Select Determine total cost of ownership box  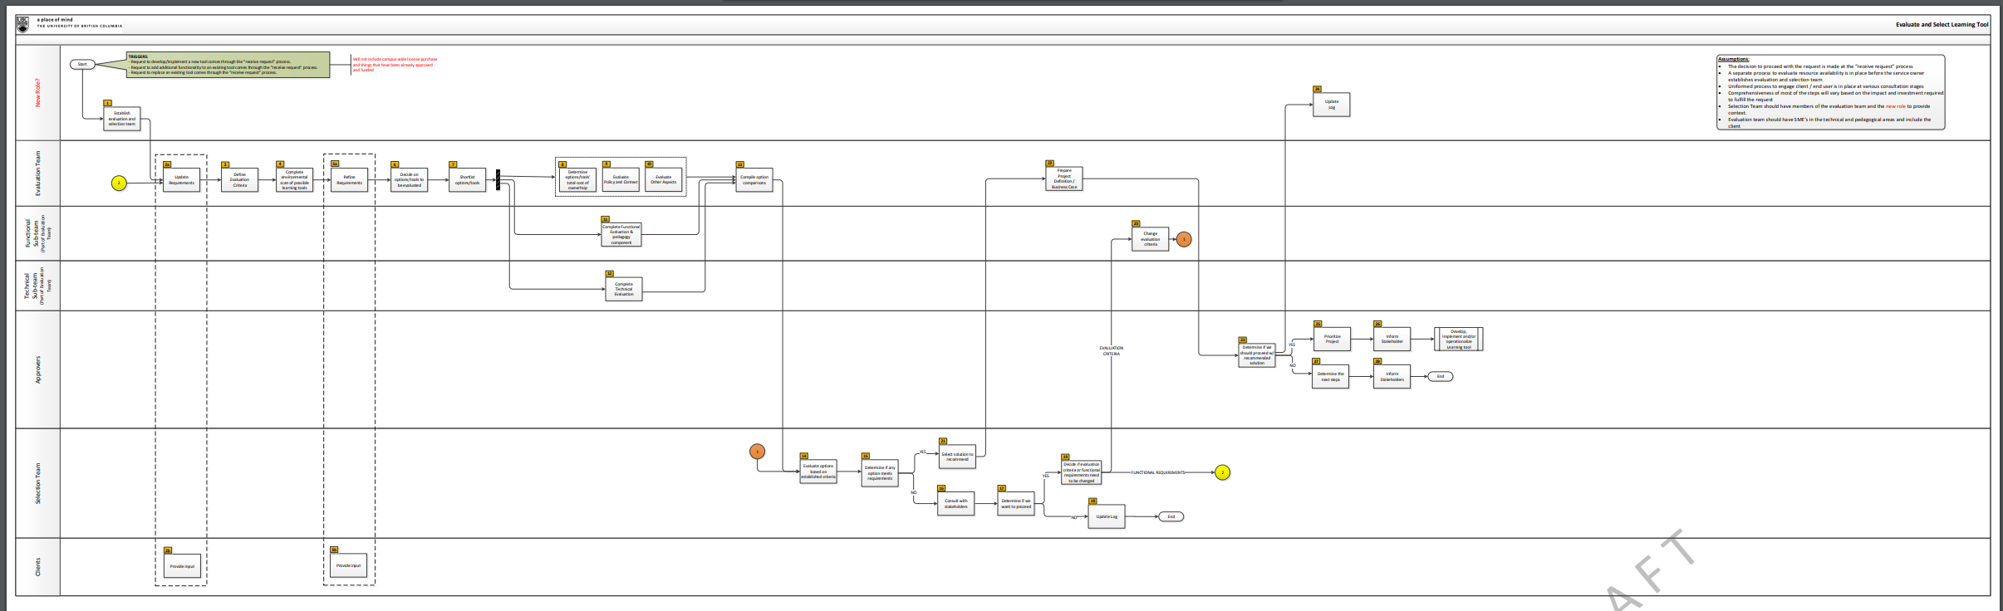[x=577, y=179]
